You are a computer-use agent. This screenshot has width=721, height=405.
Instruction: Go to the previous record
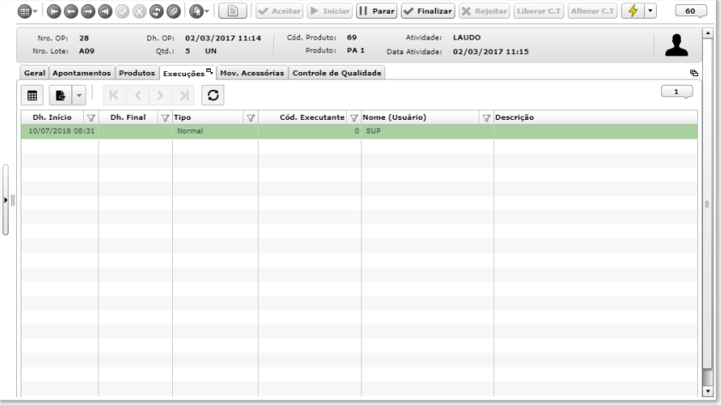point(71,11)
